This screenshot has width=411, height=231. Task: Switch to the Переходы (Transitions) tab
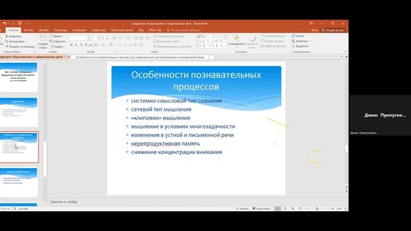(x=60, y=30)
